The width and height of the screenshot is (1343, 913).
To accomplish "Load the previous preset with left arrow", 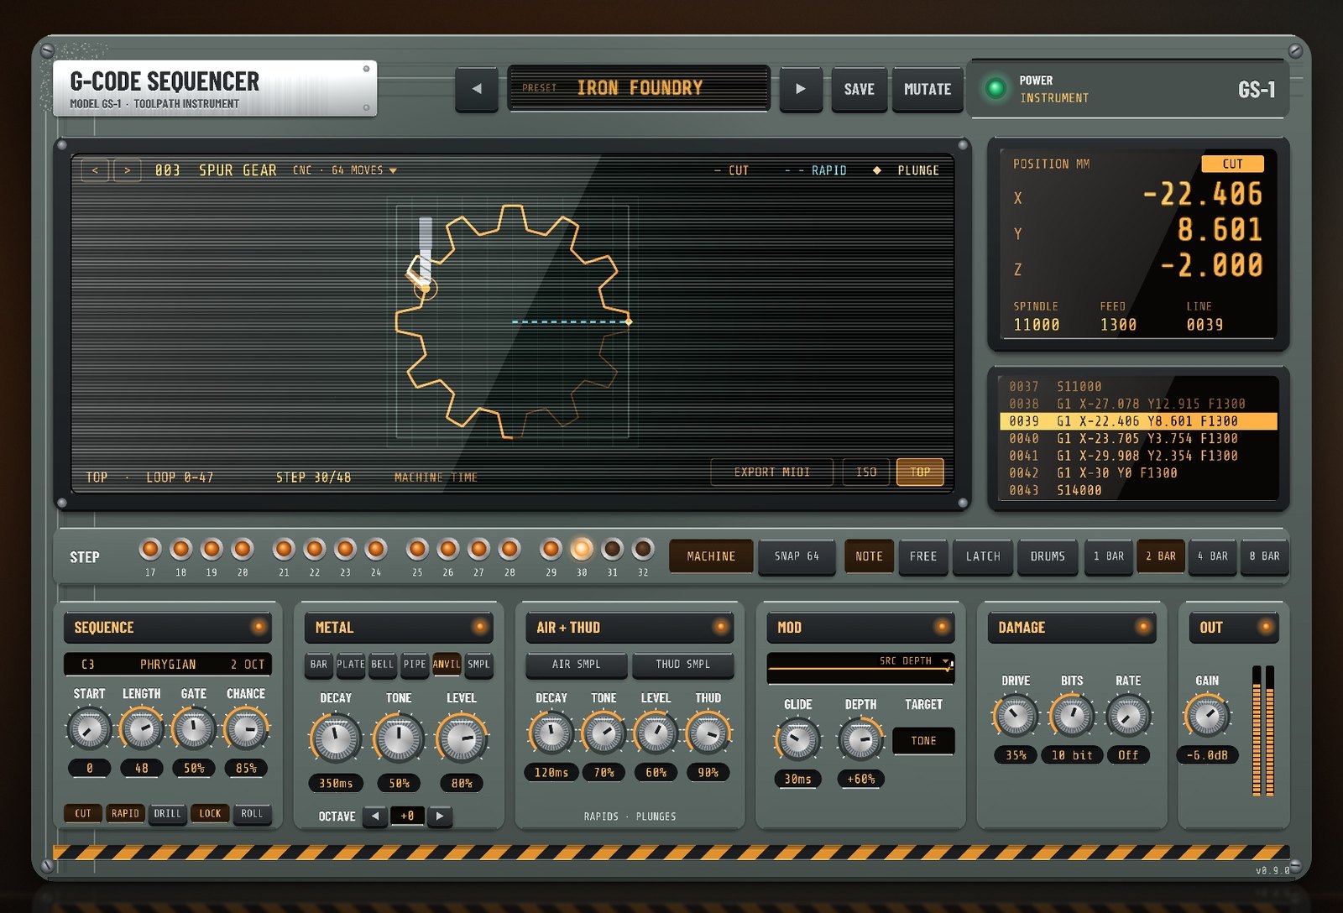I will click(477, 89).
